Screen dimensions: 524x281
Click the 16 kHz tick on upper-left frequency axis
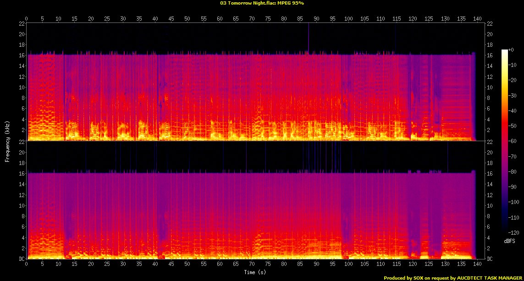click(x=22, y=55)
